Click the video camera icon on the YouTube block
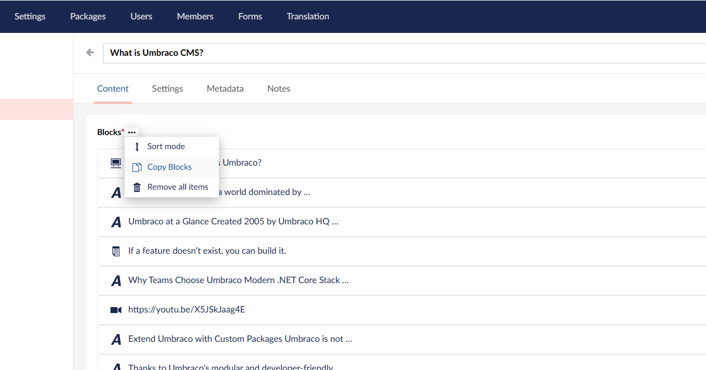Screen dimensions: 706x370 [x=116, y=310]
